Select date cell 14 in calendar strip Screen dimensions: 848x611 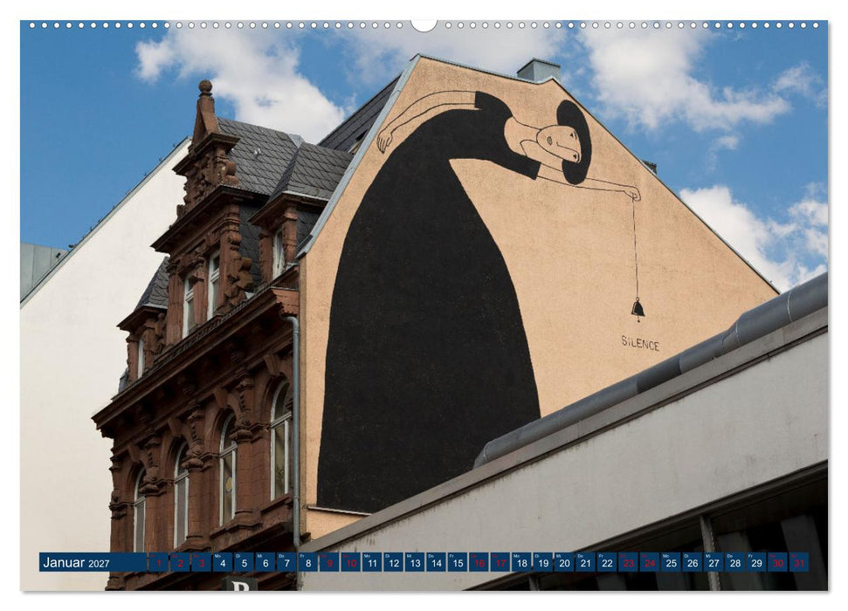coord(437,562)
